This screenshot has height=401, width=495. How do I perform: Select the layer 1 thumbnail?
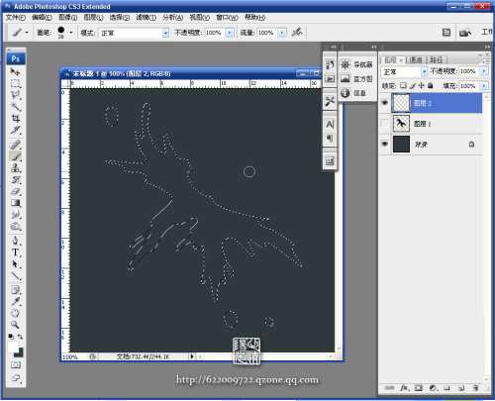(x=401, y=124)
